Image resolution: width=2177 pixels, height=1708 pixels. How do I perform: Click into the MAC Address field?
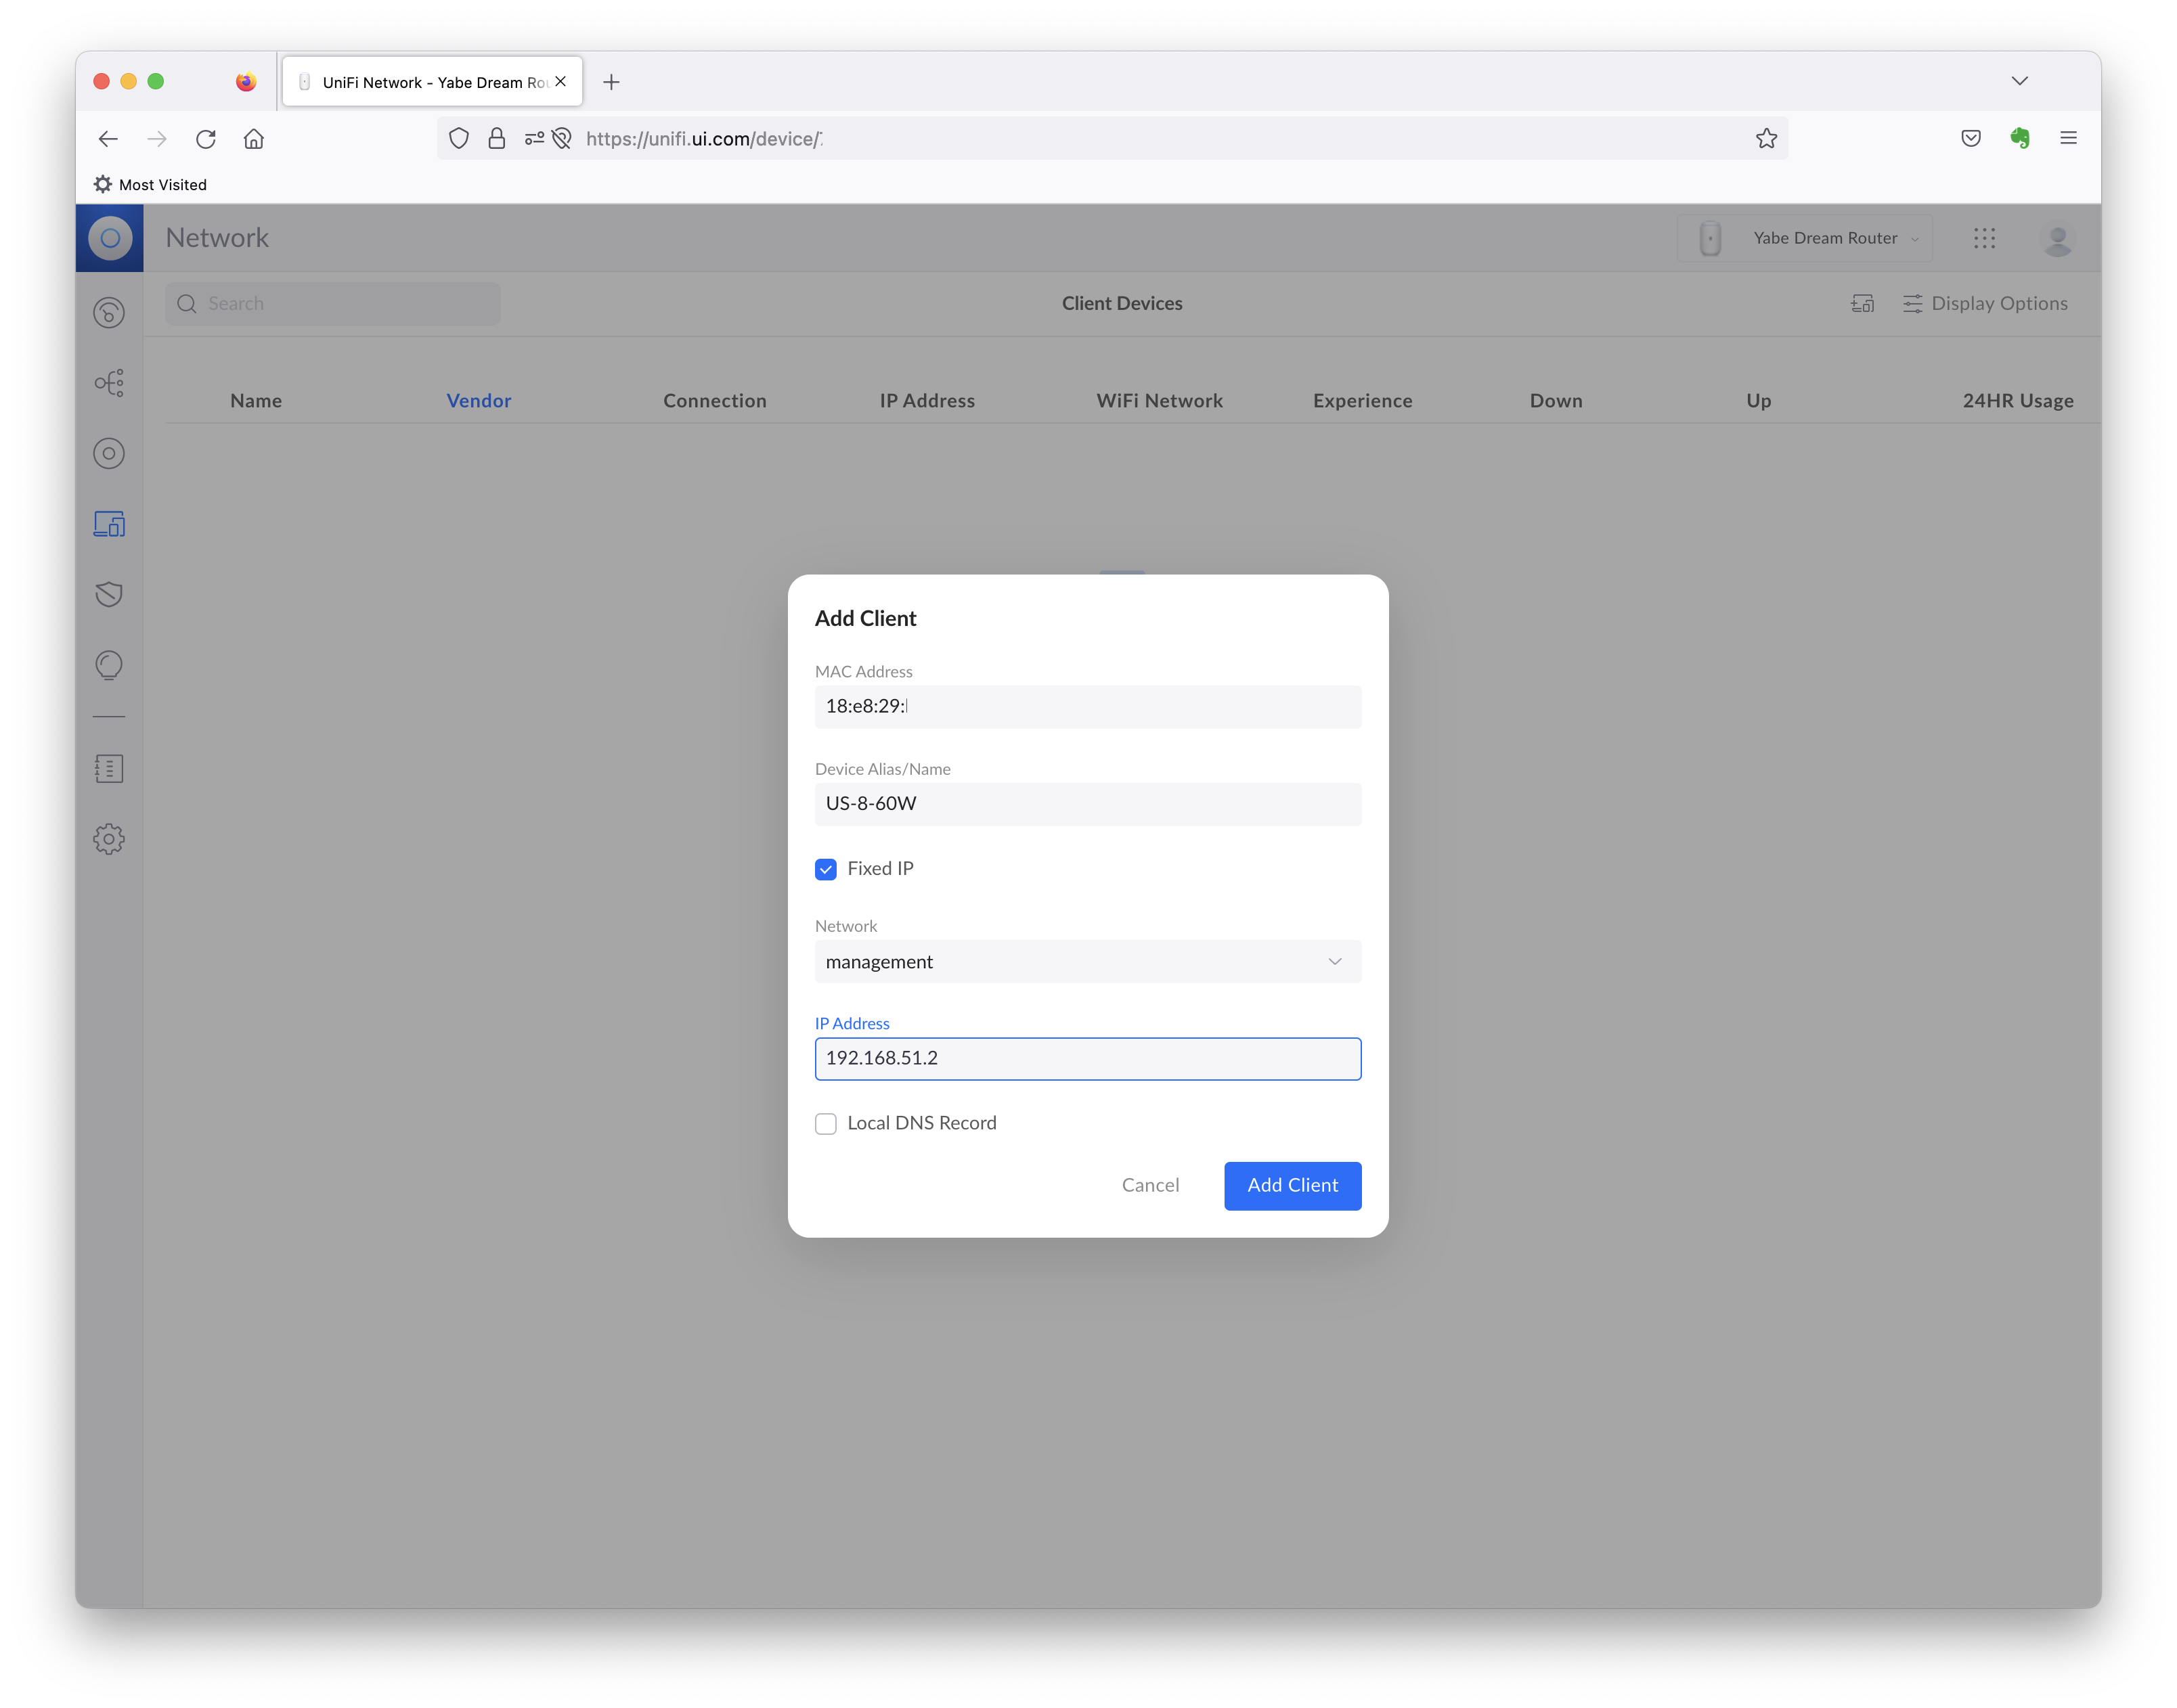click(1088, 707)
